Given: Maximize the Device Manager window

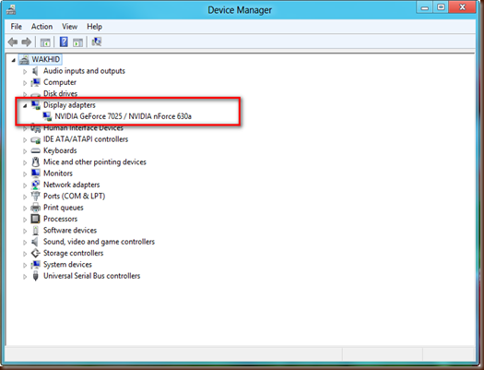Looking at the screenshot, I should pos(441,7).
